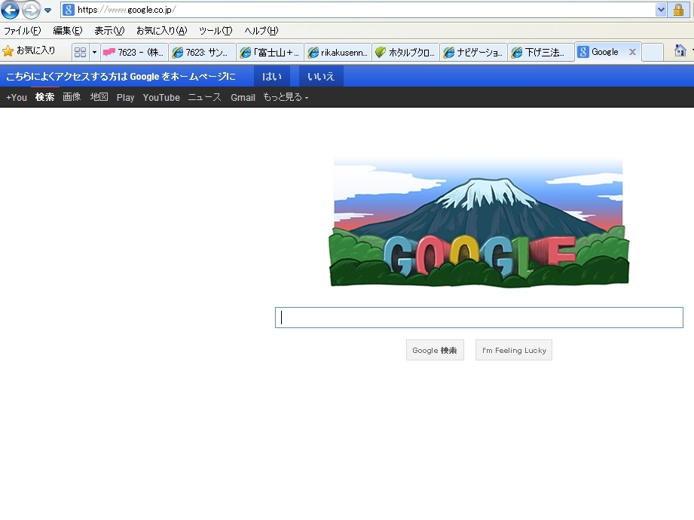Select 検索 in the Google bar

44,97
